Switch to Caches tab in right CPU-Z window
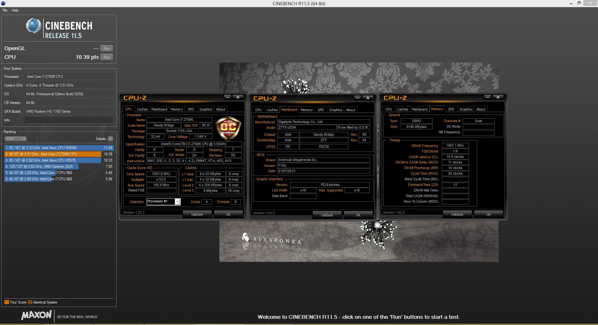The image size is (598, 325). (402, 109)
